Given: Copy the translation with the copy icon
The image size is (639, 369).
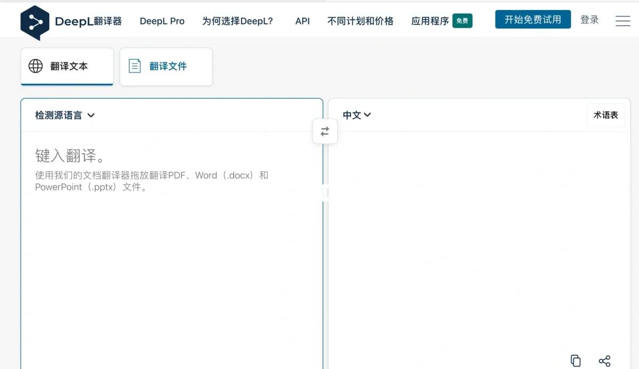Looking at the screenshot, I should tap(576, 360).
